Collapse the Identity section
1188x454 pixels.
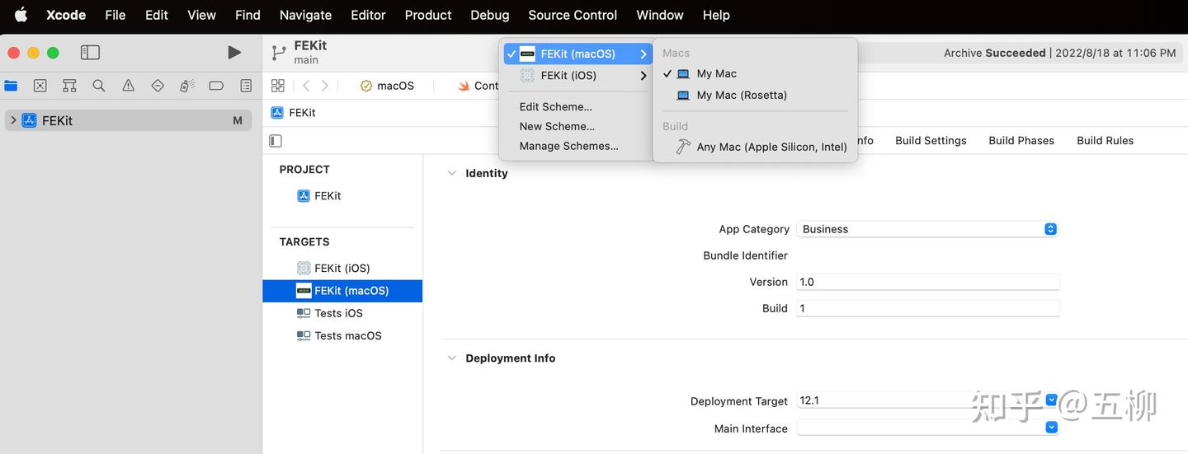pyautogui.click(x=451, y=173)
